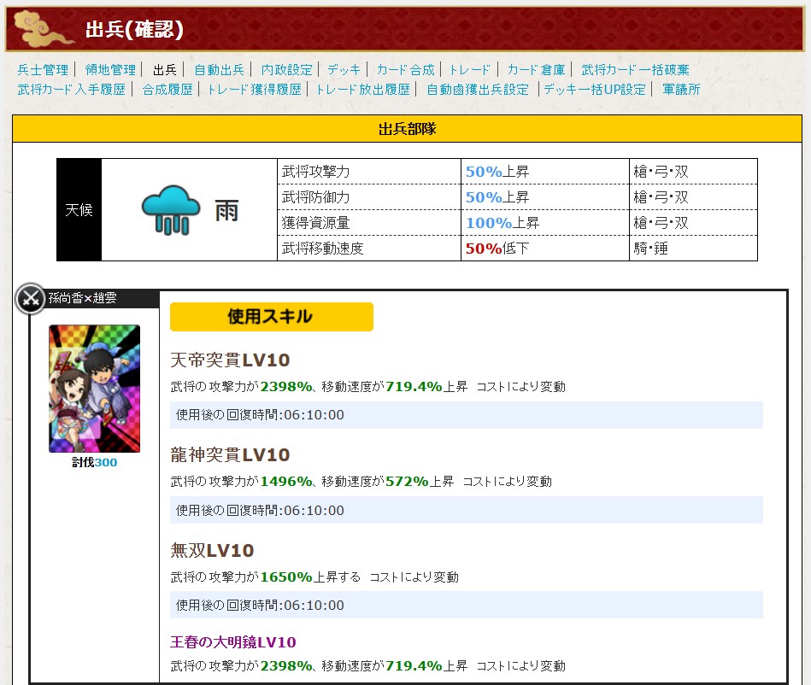
Task: Open the デッキ page
Action: pyautogui.click(x=344, y=70)
